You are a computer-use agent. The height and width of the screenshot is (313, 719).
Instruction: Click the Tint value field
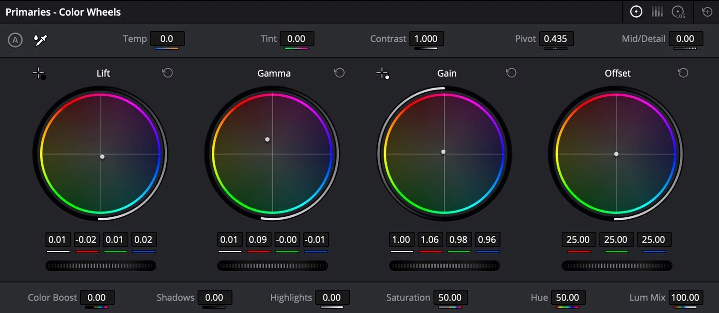pos(297,39)
